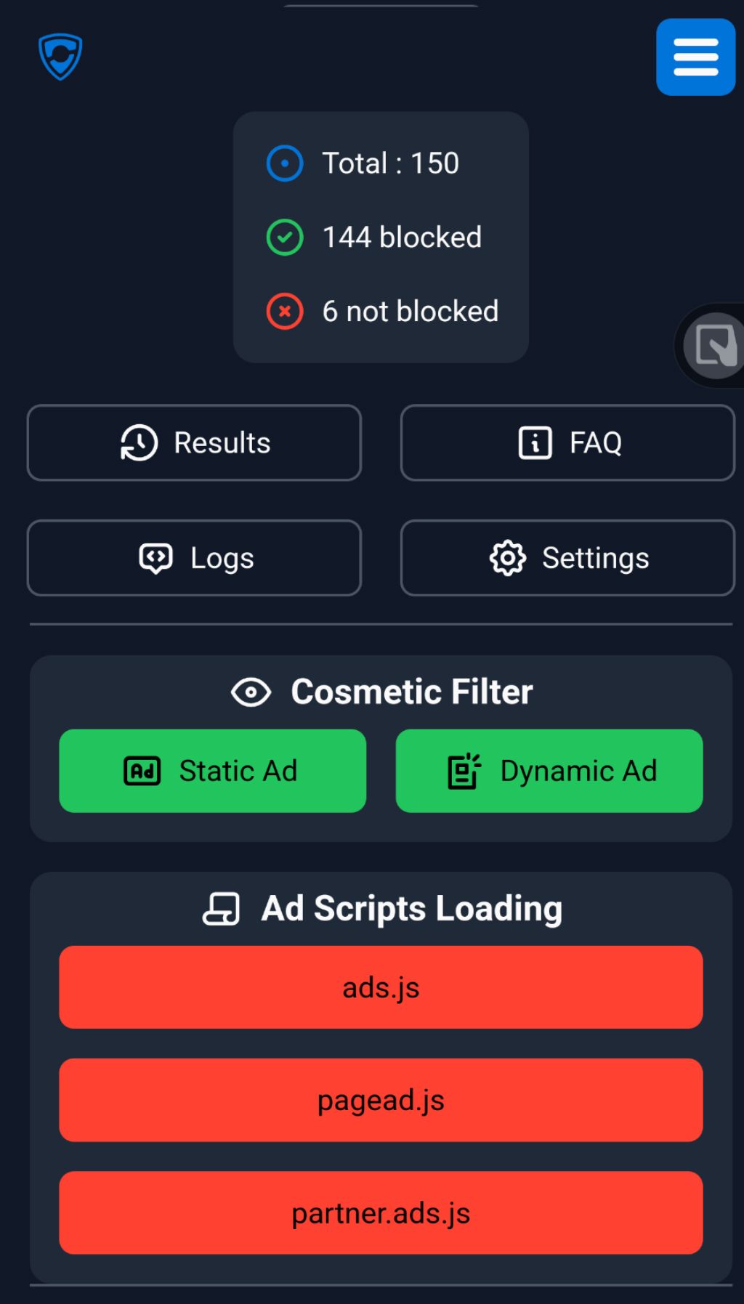744x1304 pixels.
Task: Click the red not-blocked X icon
Action: (x=285, y=312)
